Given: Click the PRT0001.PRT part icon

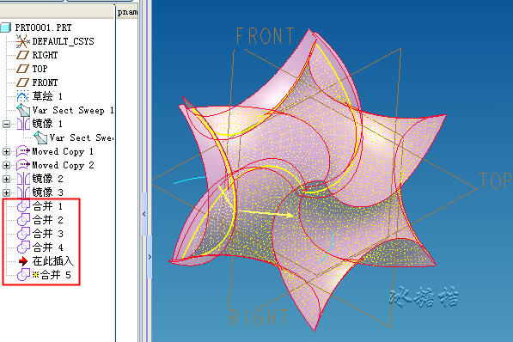Looking at the screenshot, I should [x=5, y=27].
